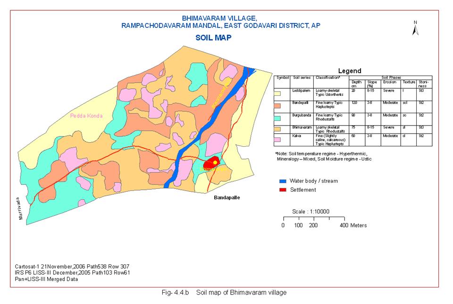Select the Loddipalem pale yellow legend swatch
This screenshot has height=304, width=453.
pos(277,93)
